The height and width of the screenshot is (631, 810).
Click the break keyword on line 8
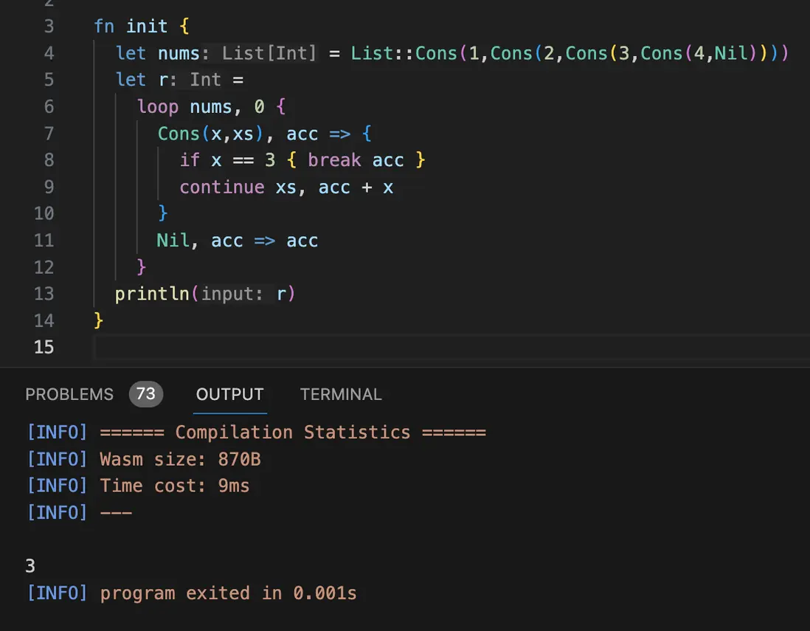[x=334, y=160]
